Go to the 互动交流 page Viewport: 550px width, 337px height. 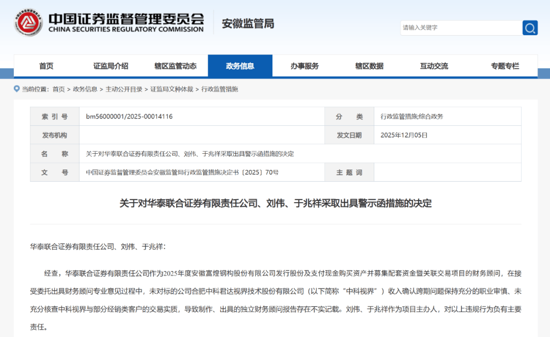pos(433,65)
